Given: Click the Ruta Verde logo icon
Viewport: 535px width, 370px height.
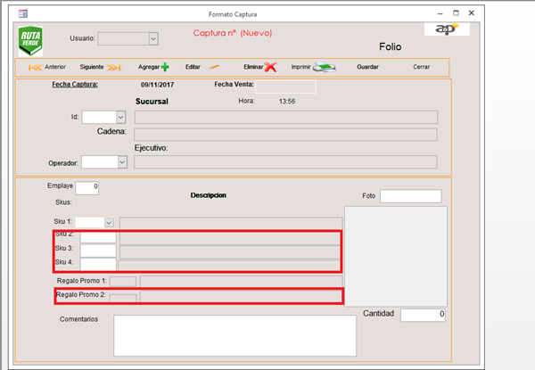Looking at the screenshot, I should pyautogui.click(x=30, y=41).
